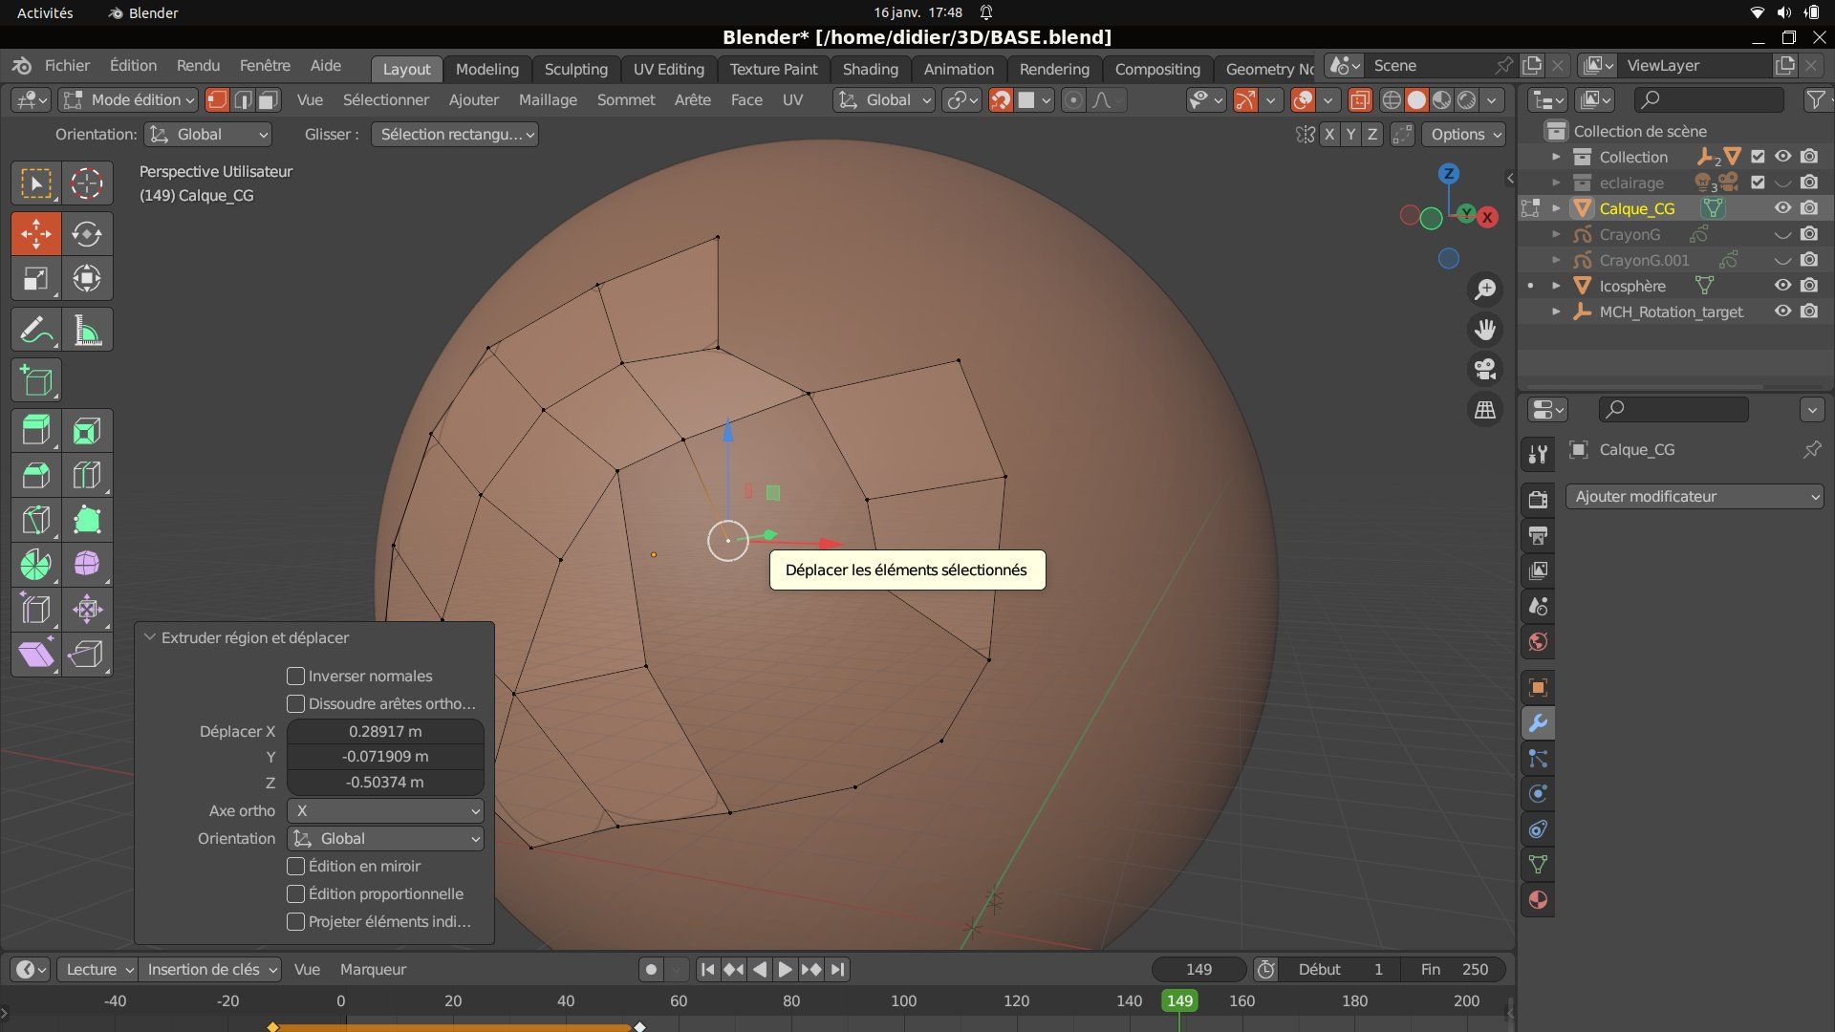The height and width of the screenshot is (1032, 1835).
Task: Enable Inverser normales checkbox
Action: (x=295, y=676)
